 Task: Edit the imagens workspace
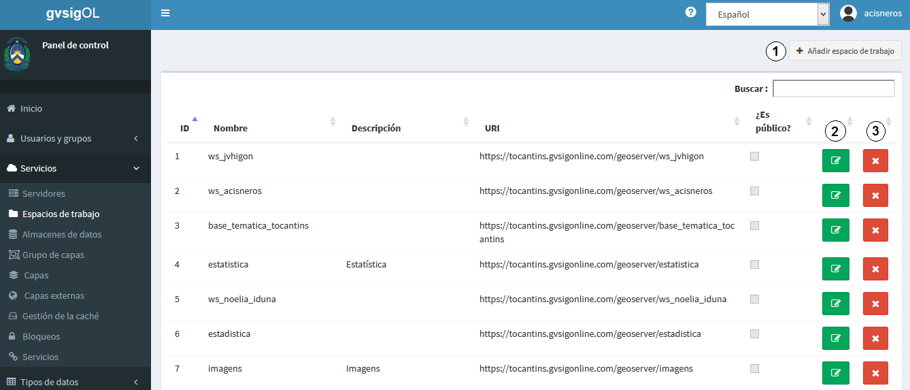[x=836, y=373]
